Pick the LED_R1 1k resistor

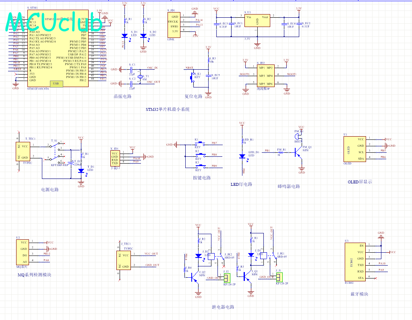click(x=242, y=141)
